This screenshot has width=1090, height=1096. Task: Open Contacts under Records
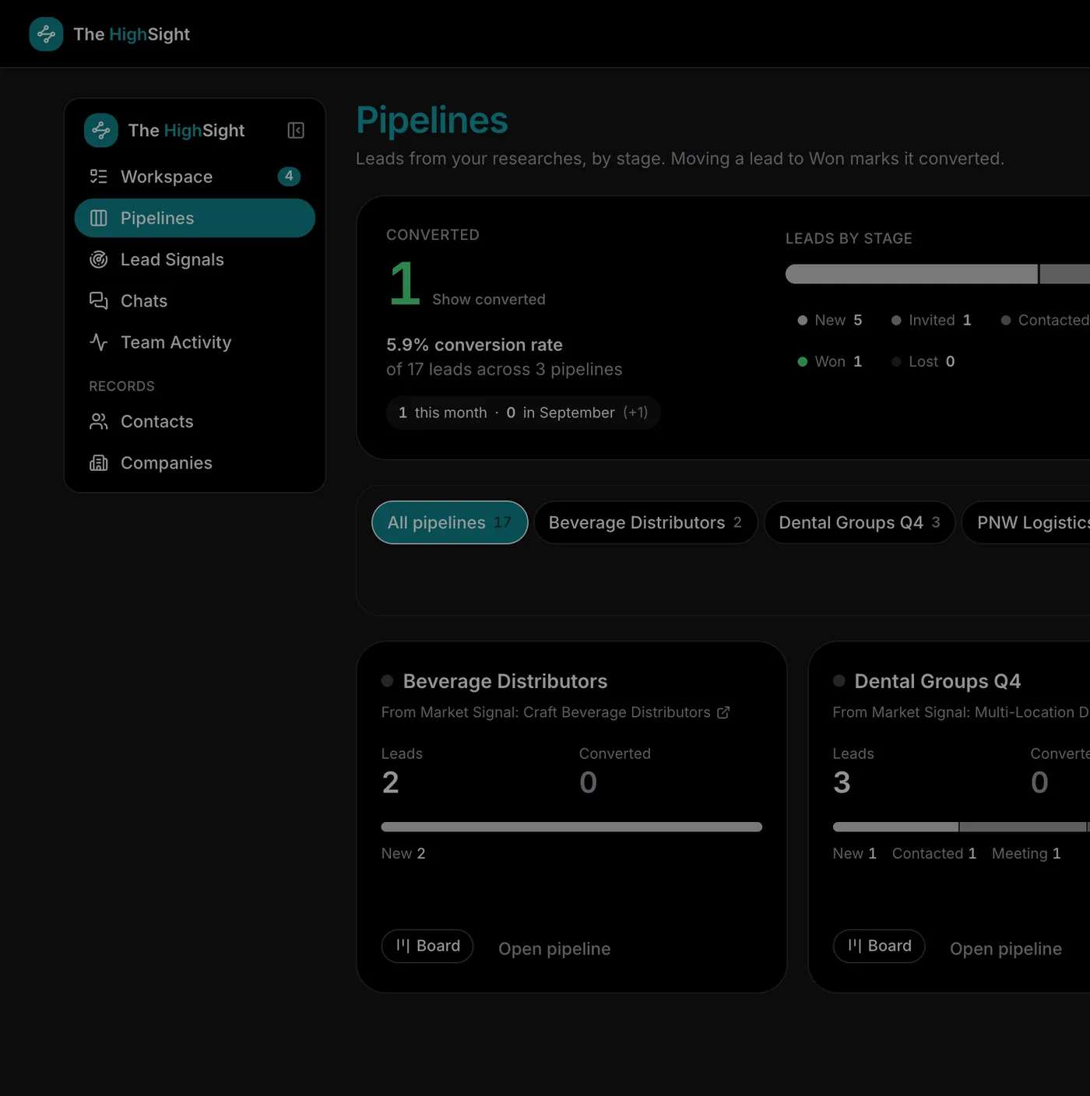click(195, 421)
